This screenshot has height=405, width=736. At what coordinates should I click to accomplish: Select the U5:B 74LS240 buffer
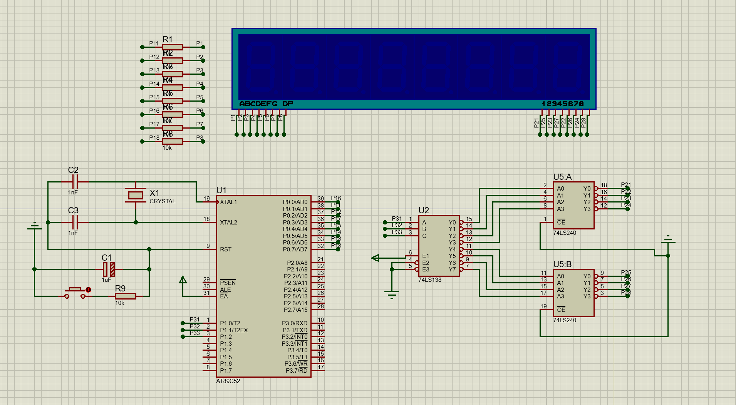click(573, 293)
